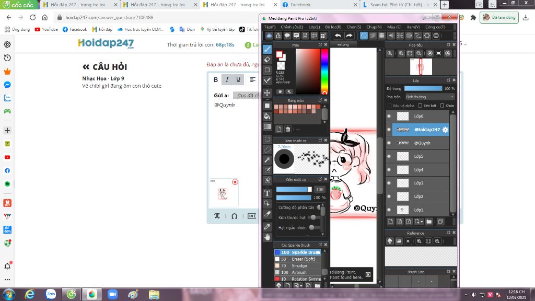Adjust the Độ trong opacity slider
The image size is (535, 301).
click(x=423, y=88)
